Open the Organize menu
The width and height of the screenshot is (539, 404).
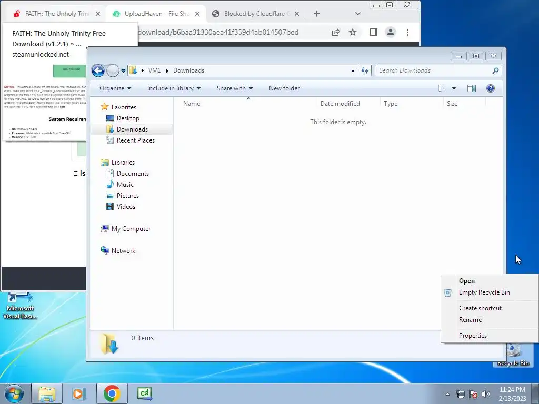[x=115, y=88]
